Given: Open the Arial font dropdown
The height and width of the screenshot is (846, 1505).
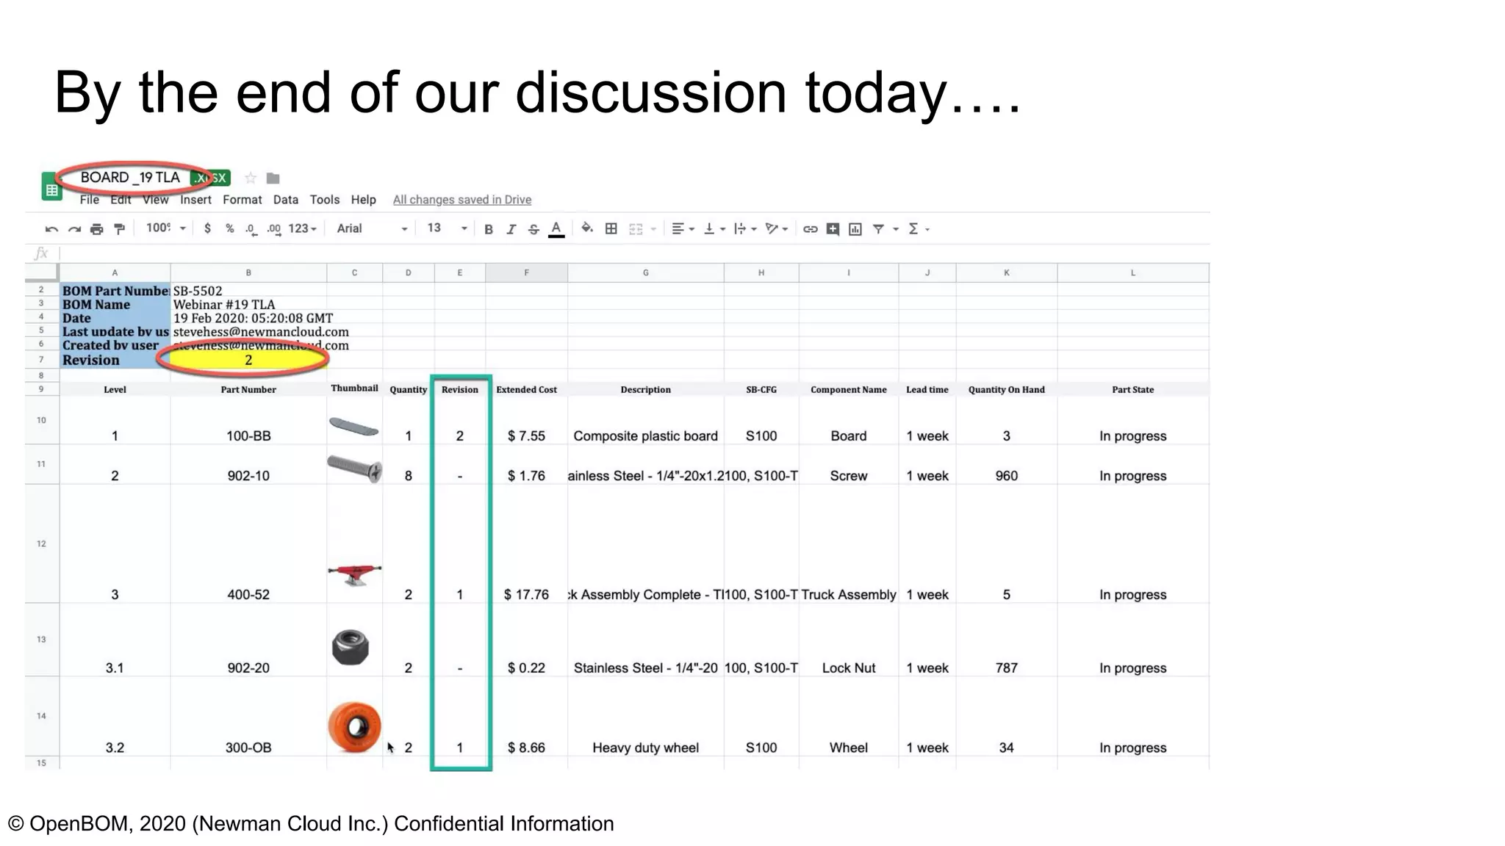Looking at the screenshot, I should pyautogui.click(x=372, y=228).
